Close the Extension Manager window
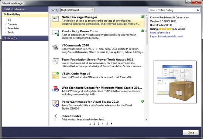 tap(196, 2)
